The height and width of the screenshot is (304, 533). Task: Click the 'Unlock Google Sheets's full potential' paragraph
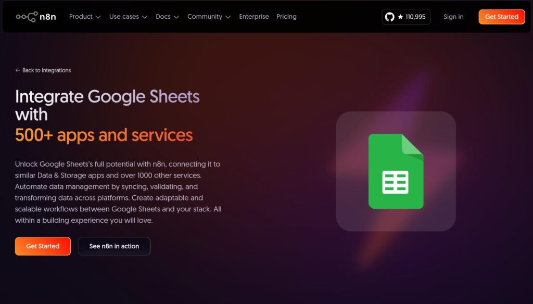coord(118,192)
